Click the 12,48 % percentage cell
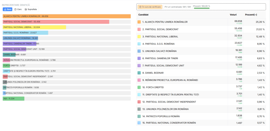Image resolution: width=270 pixels, height=131 pixels. 260,36
